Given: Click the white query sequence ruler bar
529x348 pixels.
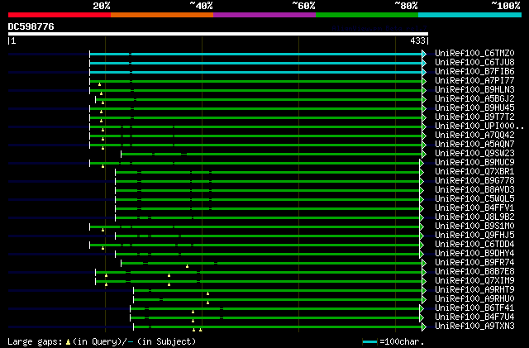Looking at the screenshot, I should point(218,34).
